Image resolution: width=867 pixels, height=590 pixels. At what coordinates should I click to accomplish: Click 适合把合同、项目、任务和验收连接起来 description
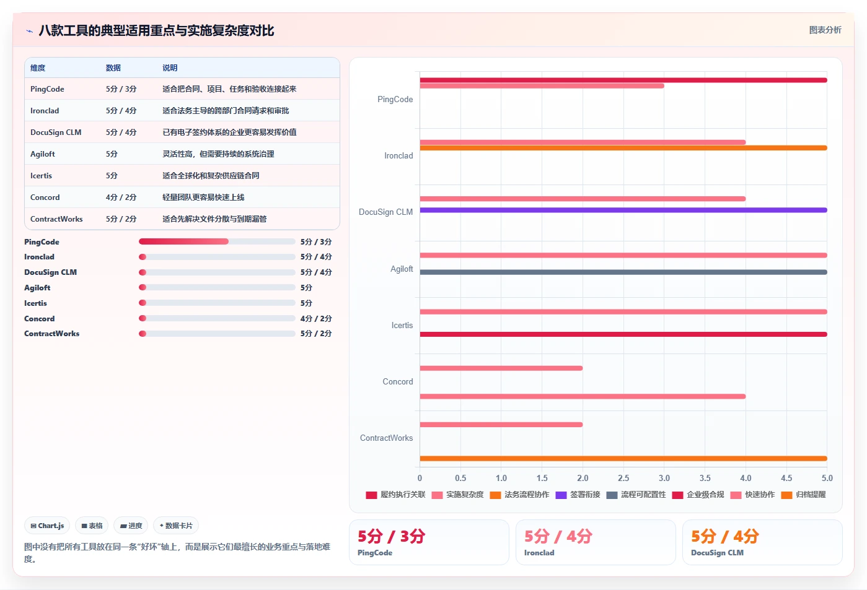[x=229, y=89]
